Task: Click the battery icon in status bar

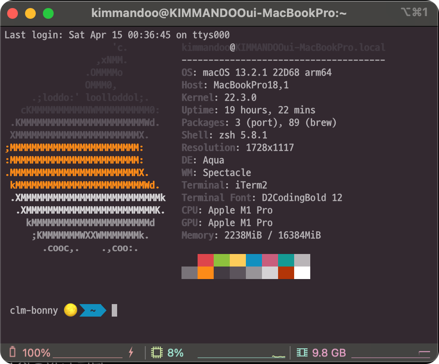Action: pos(13,352)
